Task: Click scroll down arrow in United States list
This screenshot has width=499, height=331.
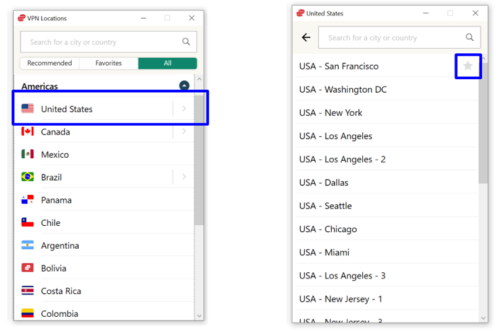Action: (483, 317)
